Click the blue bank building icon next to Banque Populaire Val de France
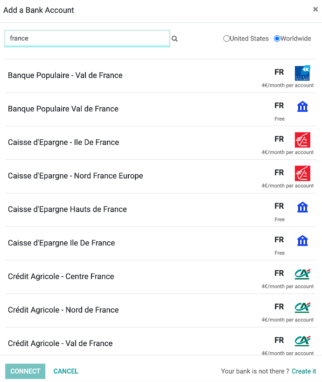This screenshot has width=322, height=382. pos(302,107)
